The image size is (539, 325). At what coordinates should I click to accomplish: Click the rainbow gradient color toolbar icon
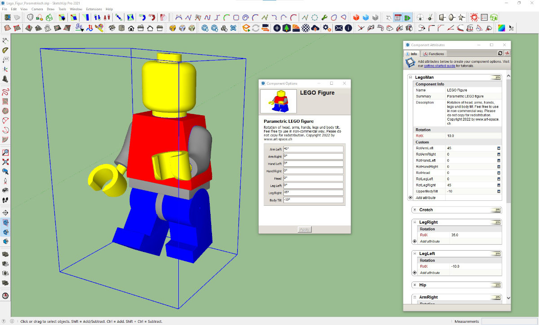(501, 28)
